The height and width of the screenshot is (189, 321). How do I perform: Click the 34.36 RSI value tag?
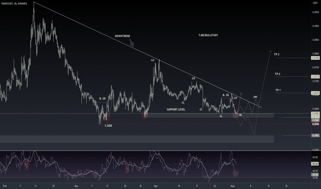click(x=315, y=175)
